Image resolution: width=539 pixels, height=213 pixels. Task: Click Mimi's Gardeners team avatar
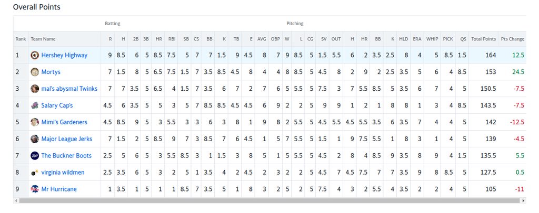[x=35, y=122]
